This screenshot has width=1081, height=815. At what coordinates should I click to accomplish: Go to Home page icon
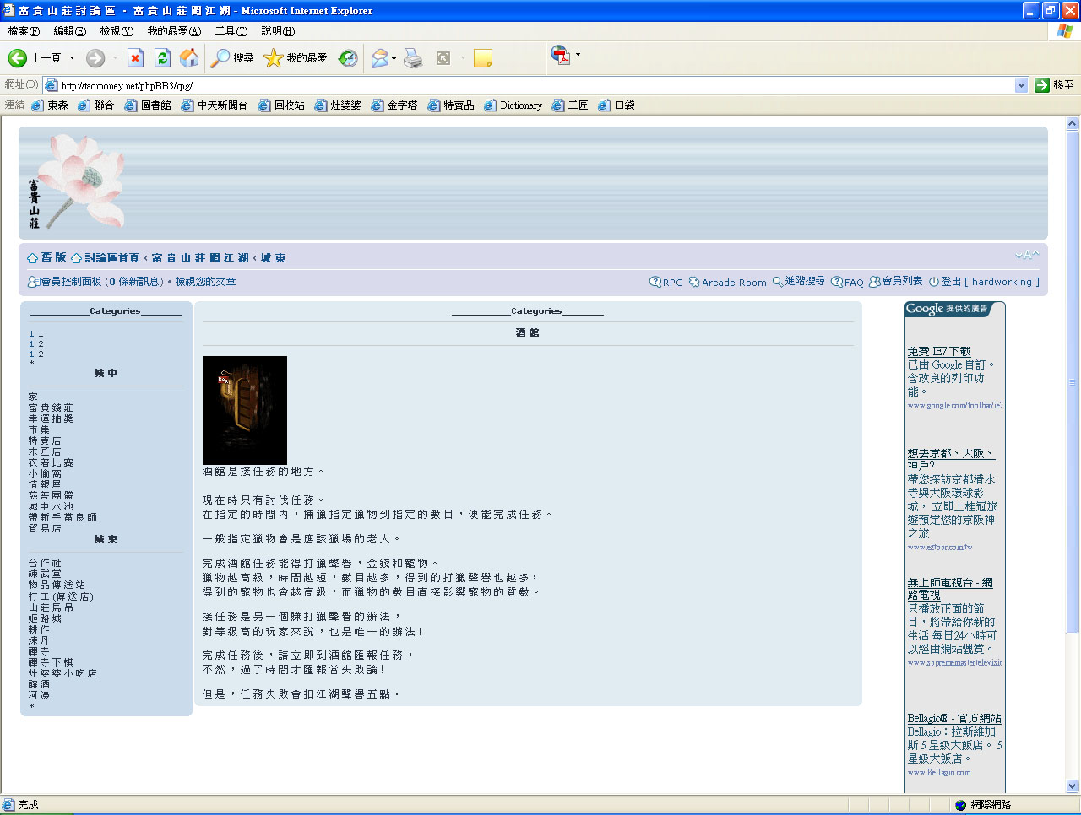coord(189,58)
